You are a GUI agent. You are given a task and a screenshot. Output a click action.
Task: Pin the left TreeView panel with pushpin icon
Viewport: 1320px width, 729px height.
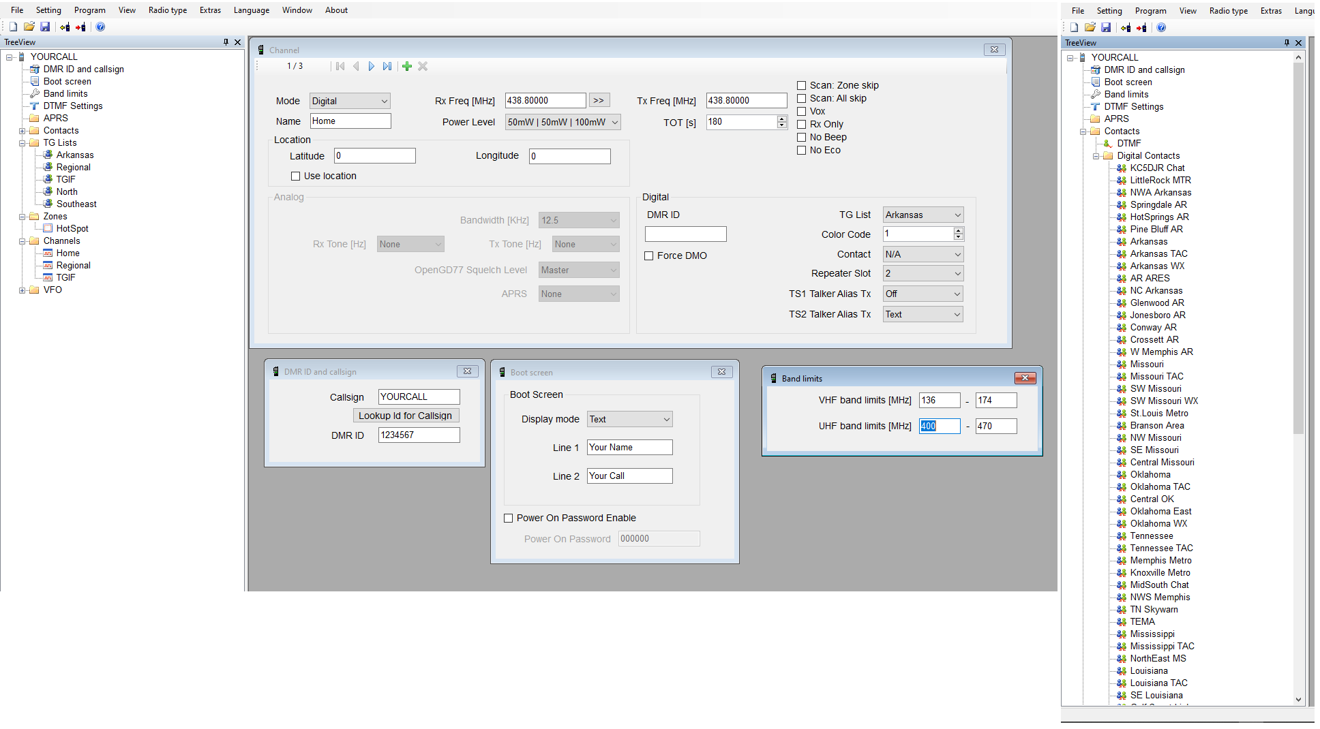(x=226, y=42)
